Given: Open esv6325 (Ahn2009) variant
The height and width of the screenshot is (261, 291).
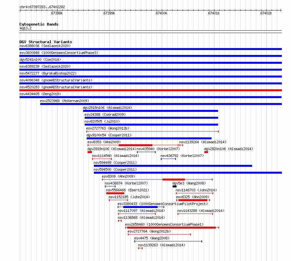Looking at the screenshot, I should [193, 197].
